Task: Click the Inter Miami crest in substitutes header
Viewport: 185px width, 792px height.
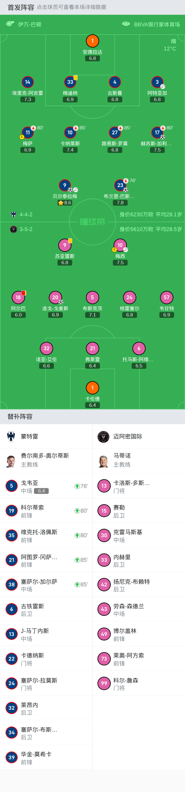Action: pyautogui.click(x=104, y=436)
